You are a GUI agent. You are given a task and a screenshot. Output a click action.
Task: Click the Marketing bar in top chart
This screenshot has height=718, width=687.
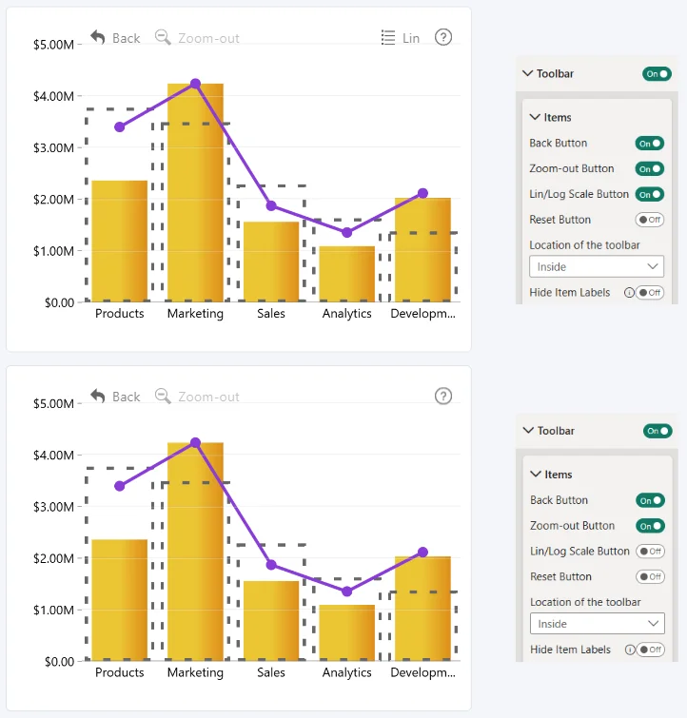(x=195, y=192)
